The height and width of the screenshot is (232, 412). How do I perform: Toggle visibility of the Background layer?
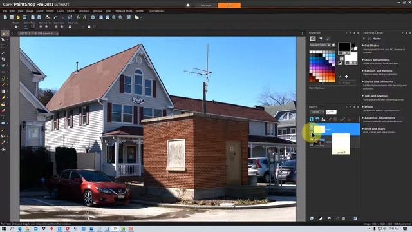(312, 140)
